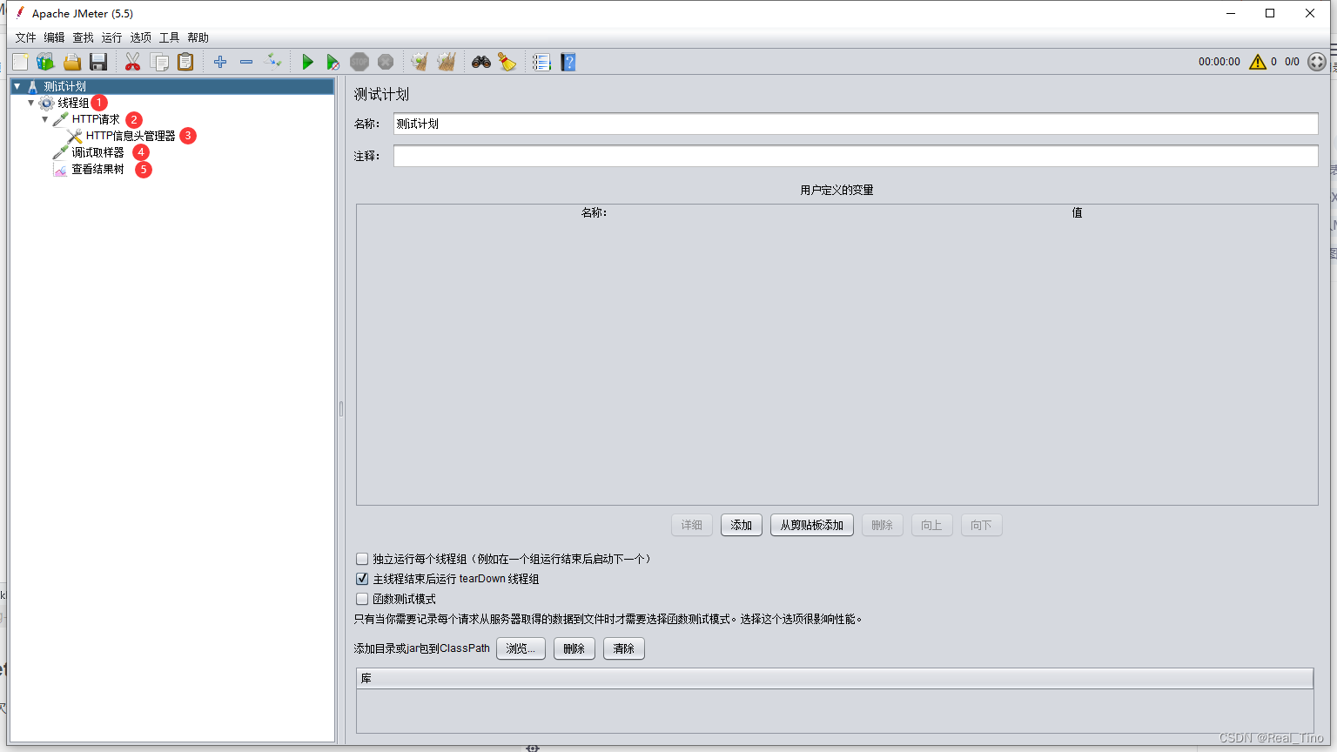Collapse the HTTP请求 tree node

(44, 119)
